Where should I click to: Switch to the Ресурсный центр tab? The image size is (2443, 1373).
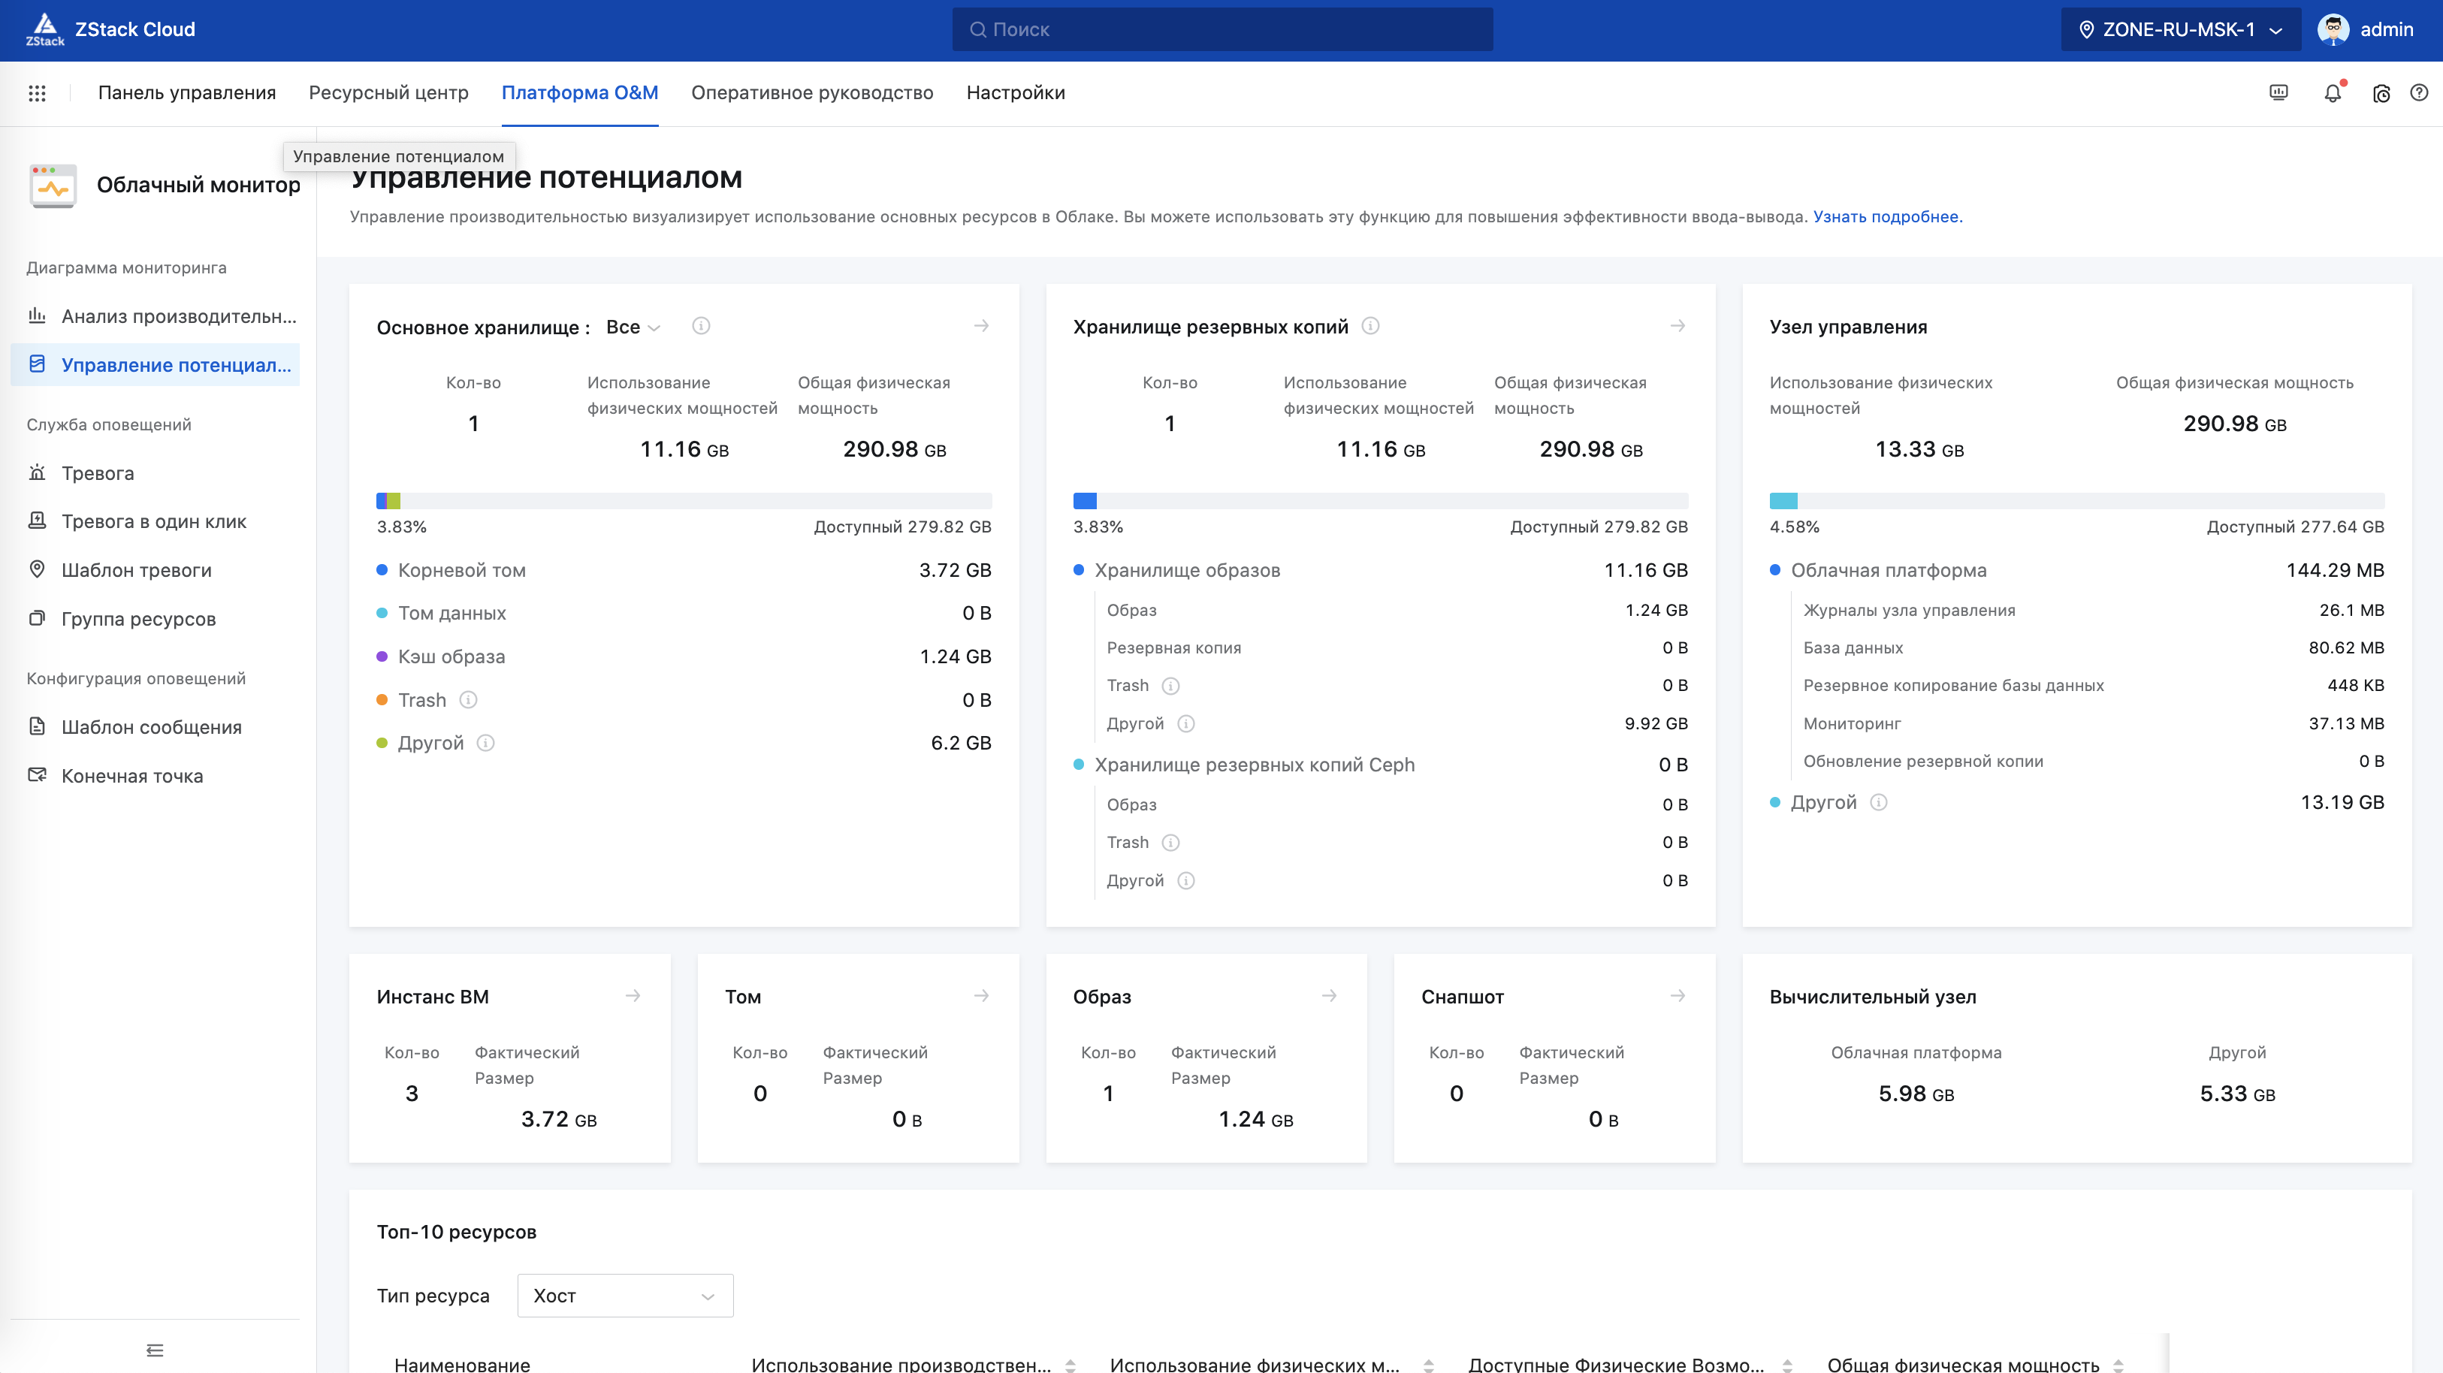[x=389, y=93]
